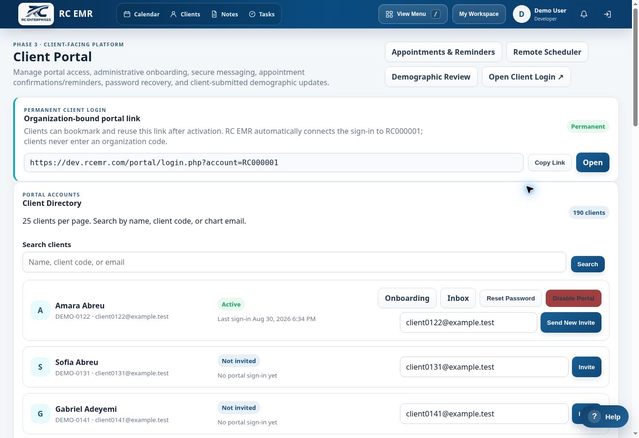Image resolution: width=639 pixels, height=438 pixels.
Task: Open the Notes section
Action: tap(225, 14)
